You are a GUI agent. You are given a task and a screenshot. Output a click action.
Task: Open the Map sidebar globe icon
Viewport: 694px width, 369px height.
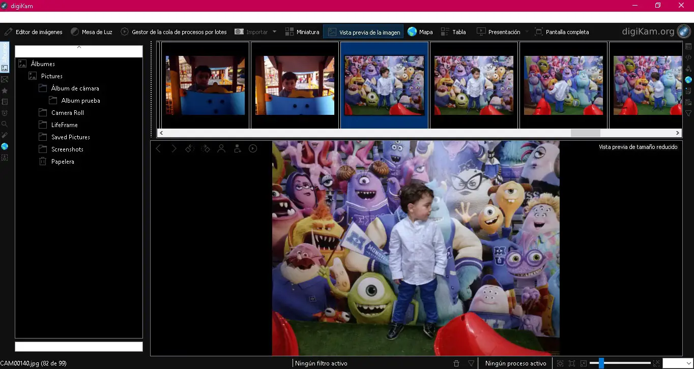(x=5, y=146)
